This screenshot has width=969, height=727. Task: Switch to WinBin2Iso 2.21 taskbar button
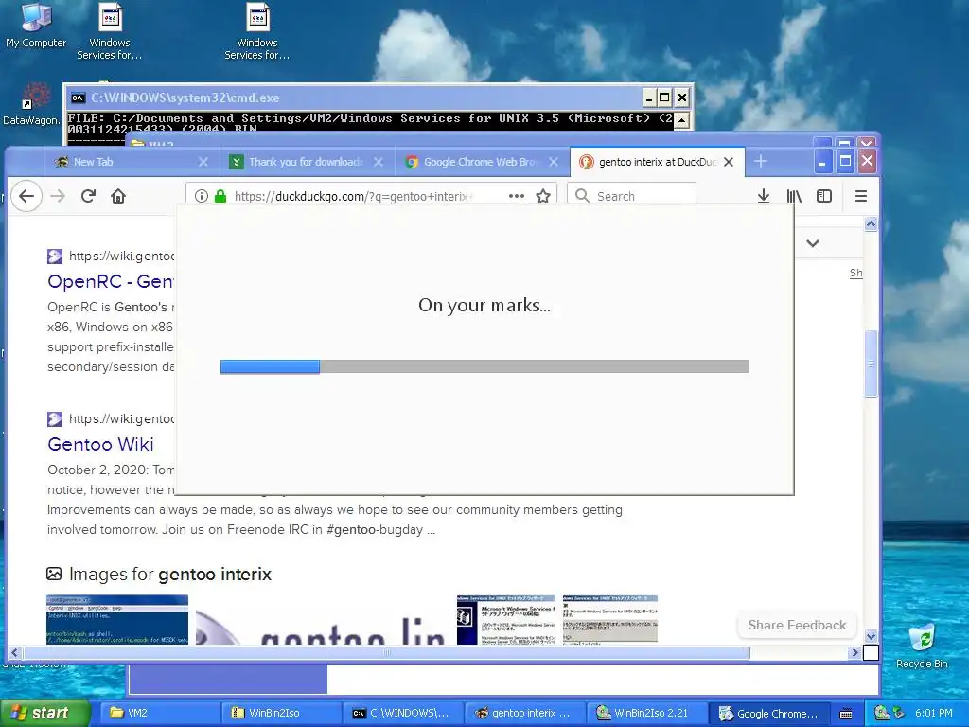pyautogui.click(x=647, y=713)
